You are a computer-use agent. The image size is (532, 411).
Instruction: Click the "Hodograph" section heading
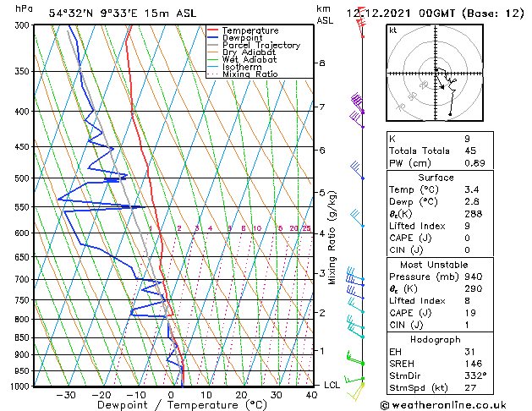click(x=436, y=339)
